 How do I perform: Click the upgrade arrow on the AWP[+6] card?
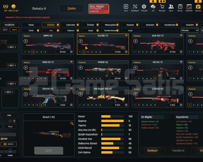pos(26,41)
